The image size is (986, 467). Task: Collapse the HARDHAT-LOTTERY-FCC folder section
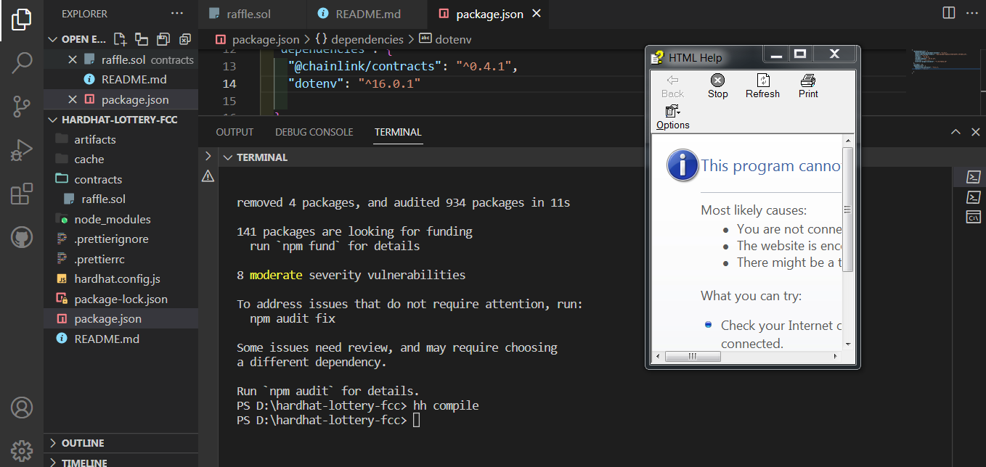[x=52, y=120]
